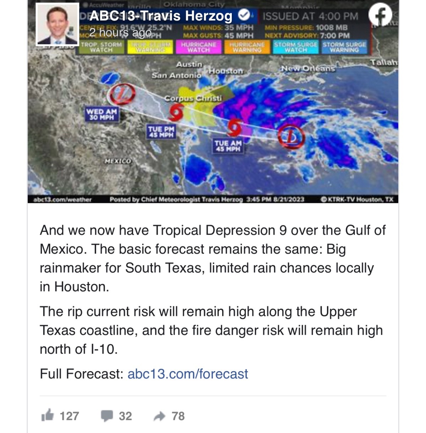Screen dimensions: 426x433
Task: Click the abc13.com/forecast link
Action: pyautogui.click(x=187, y=374)
